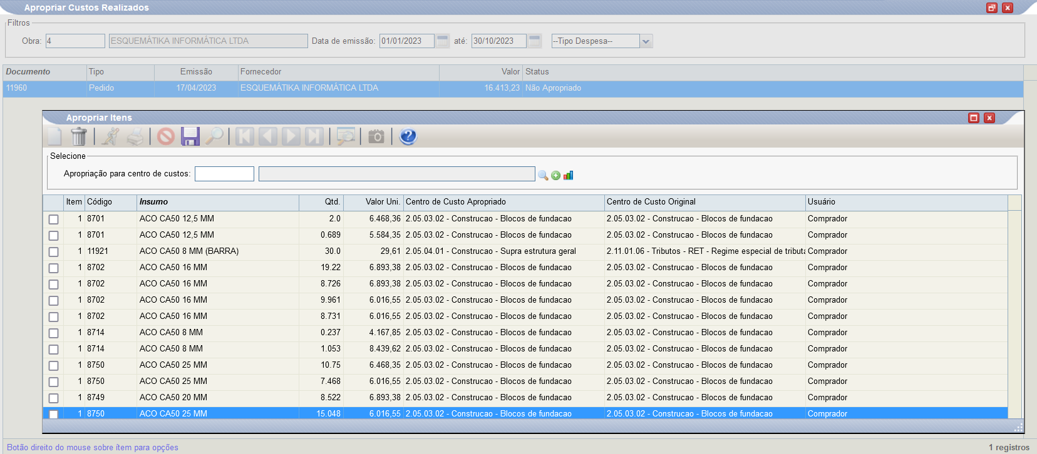1037x454 pixels.
Task: Click the red cancel circle icon
Action: 166,136
